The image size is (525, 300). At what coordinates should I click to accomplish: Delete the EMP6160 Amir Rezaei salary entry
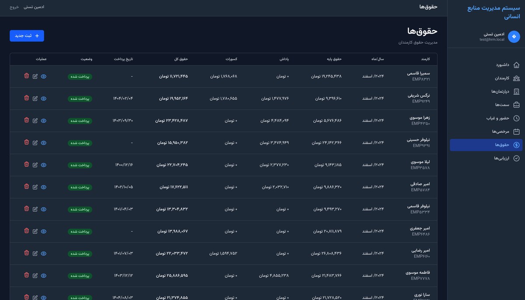[26, 253]
